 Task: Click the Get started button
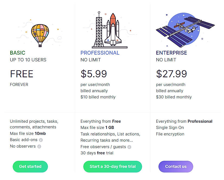[30, 166]
